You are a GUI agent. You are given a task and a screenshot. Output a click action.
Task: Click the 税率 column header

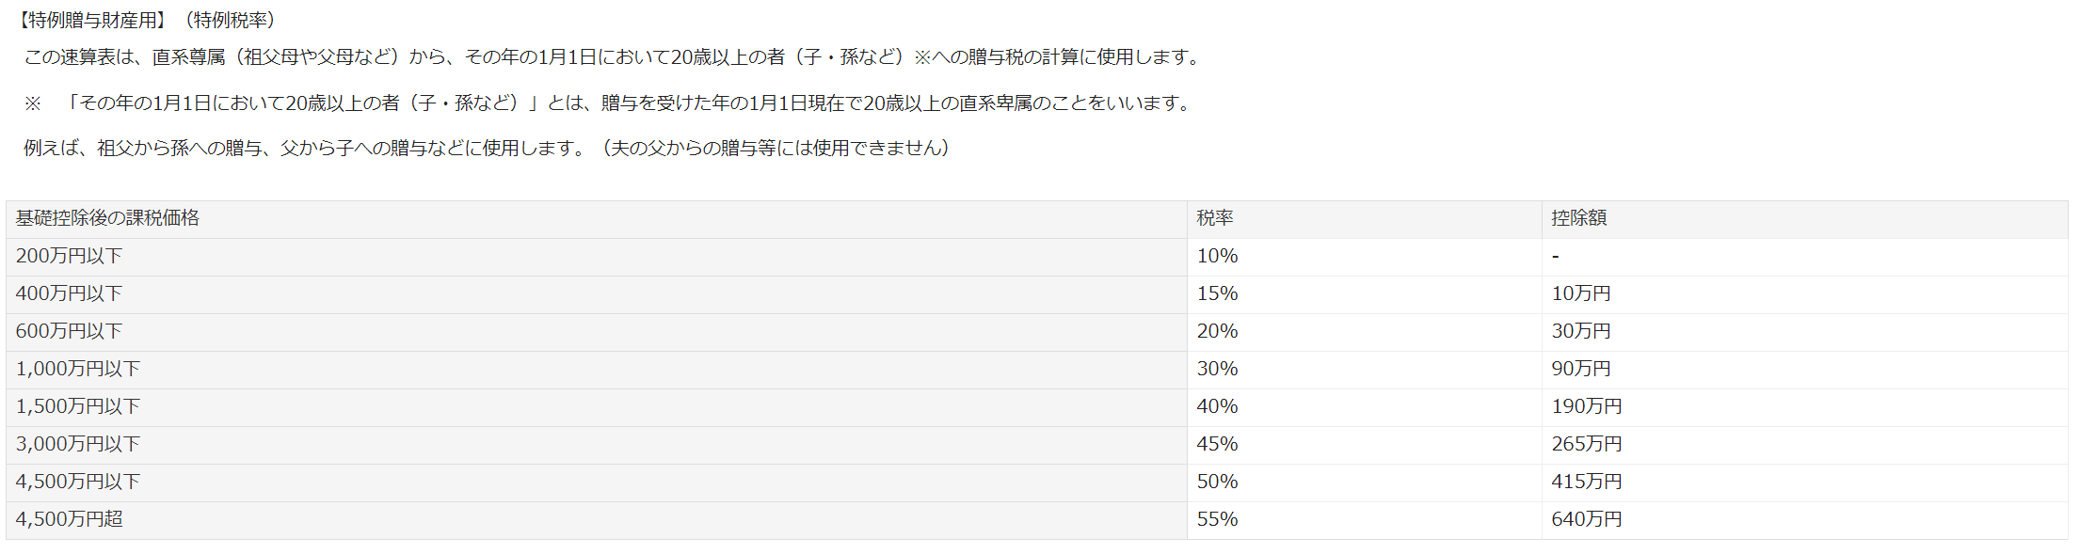tap(1215, 218)
